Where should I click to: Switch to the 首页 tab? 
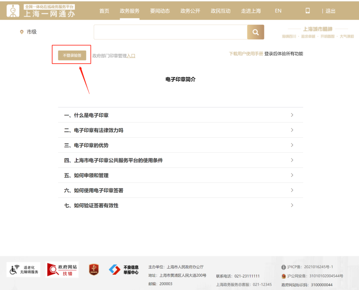click(104, 10)
